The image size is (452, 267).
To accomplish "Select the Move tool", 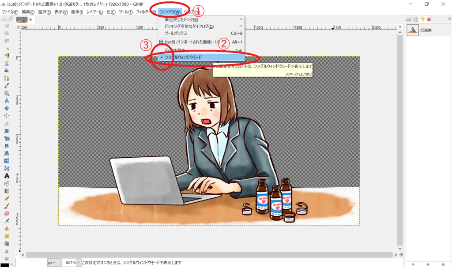I will pyautogui.click(x=7, y=108).
